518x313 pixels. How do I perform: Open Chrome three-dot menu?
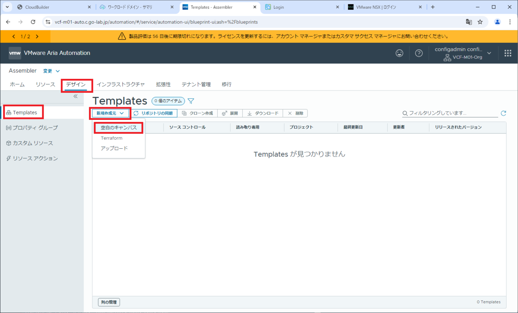[510, 22]
